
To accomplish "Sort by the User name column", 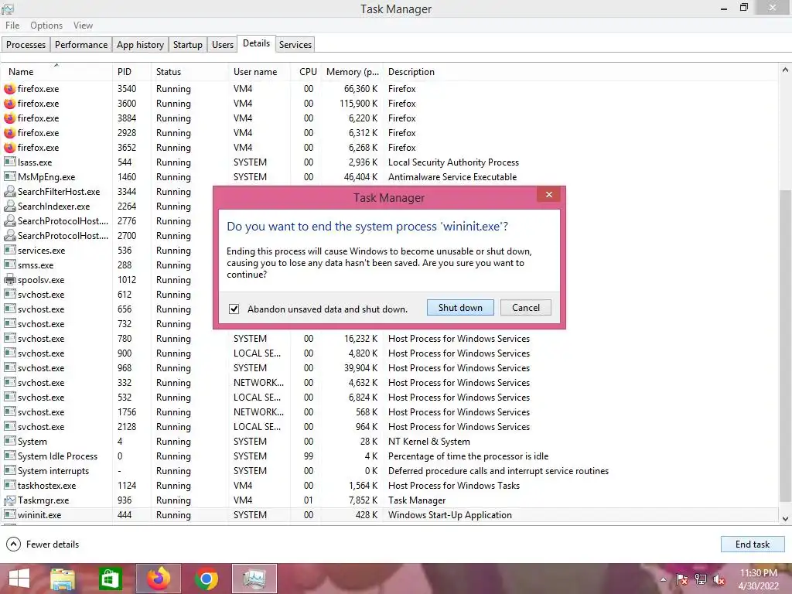I will tap(259, 72).
